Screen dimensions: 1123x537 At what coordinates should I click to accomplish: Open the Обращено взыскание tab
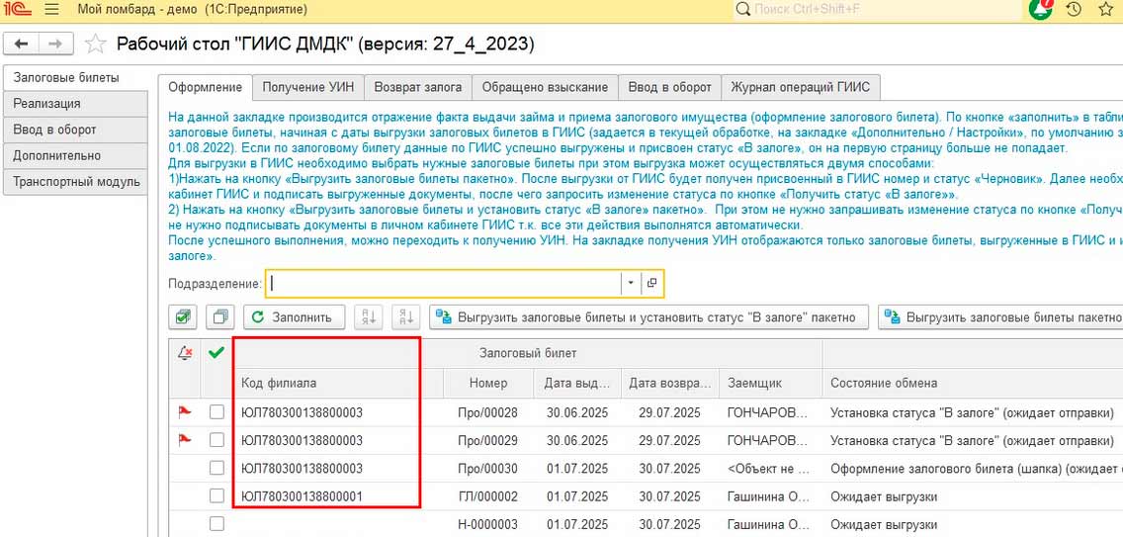click(x=545, y=87)
